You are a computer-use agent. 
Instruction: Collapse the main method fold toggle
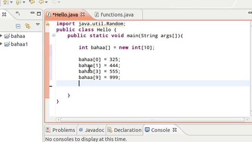point(54,35)
